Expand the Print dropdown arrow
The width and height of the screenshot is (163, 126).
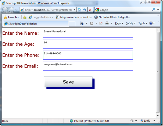pos(112,23)
